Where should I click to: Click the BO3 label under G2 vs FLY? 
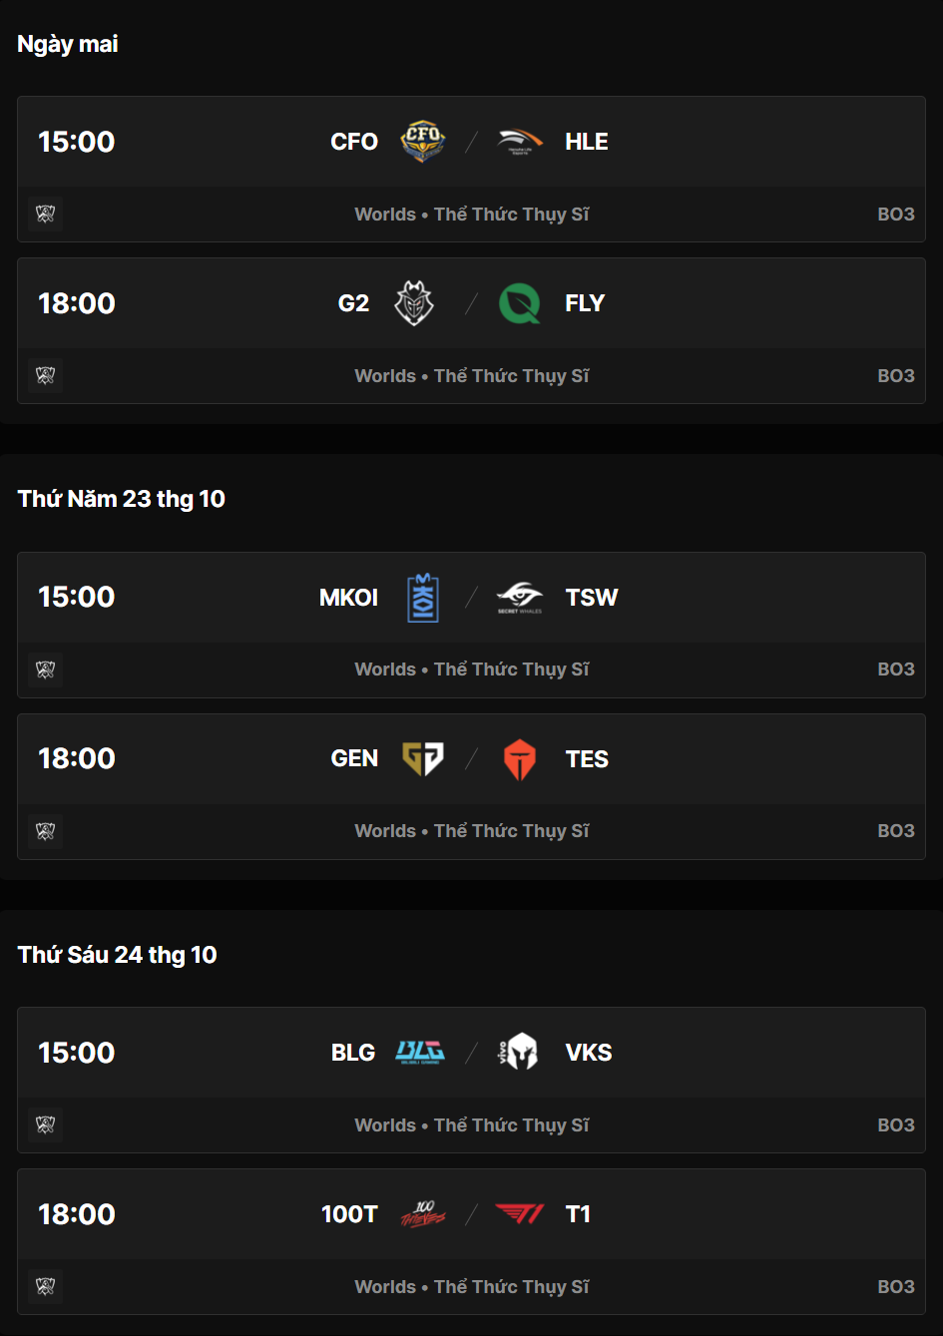click(x=895, y=376)
